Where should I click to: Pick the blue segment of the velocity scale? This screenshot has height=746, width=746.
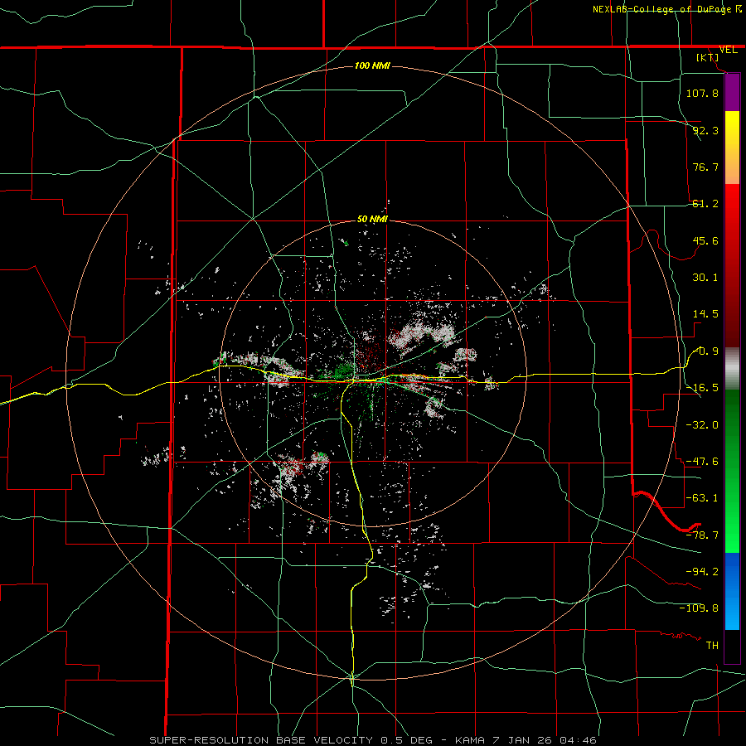(x=732, y=591)
